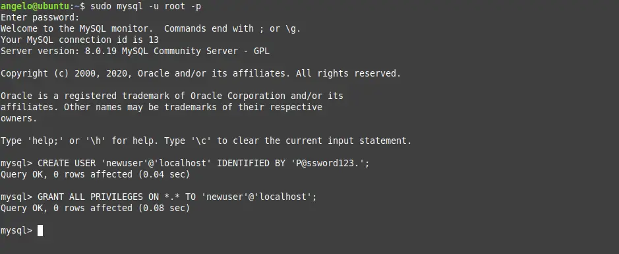Click the 'affiliates. Other names' line
This screenshot has width=619, height=254.
161,107
